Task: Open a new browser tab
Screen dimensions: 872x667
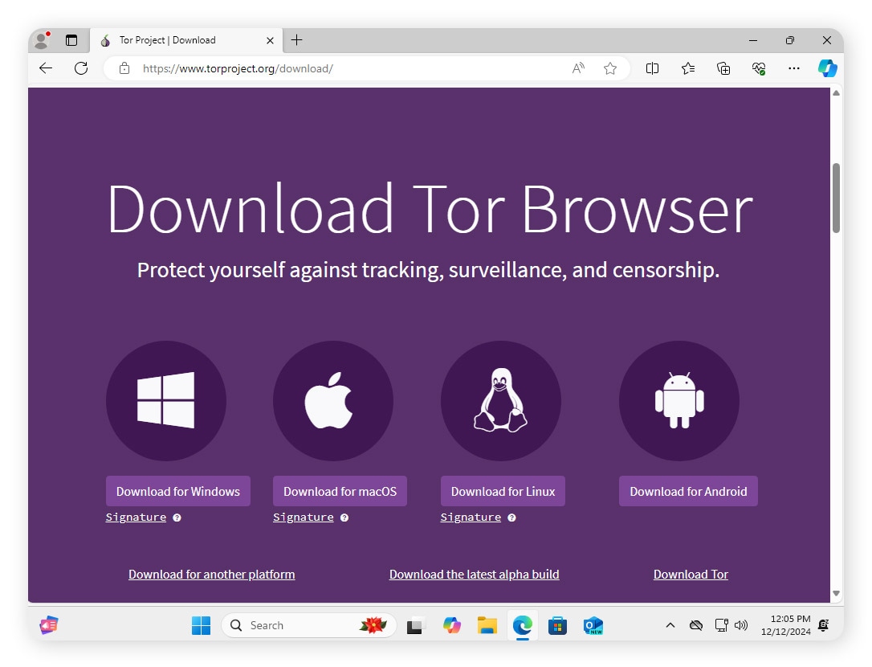Action: click(x=297, y=39)
